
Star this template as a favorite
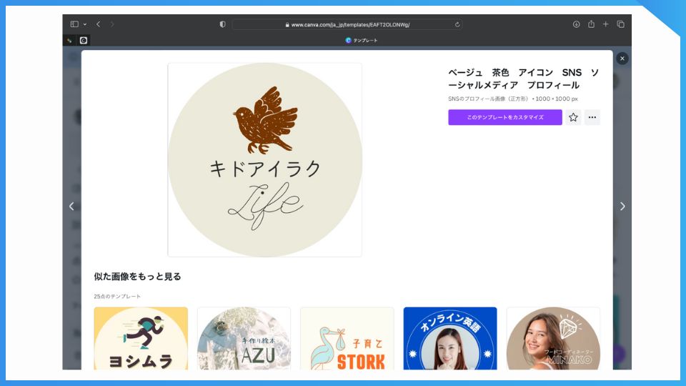(573, 117)
